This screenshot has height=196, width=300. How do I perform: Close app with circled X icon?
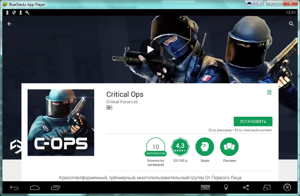[287, 187]
